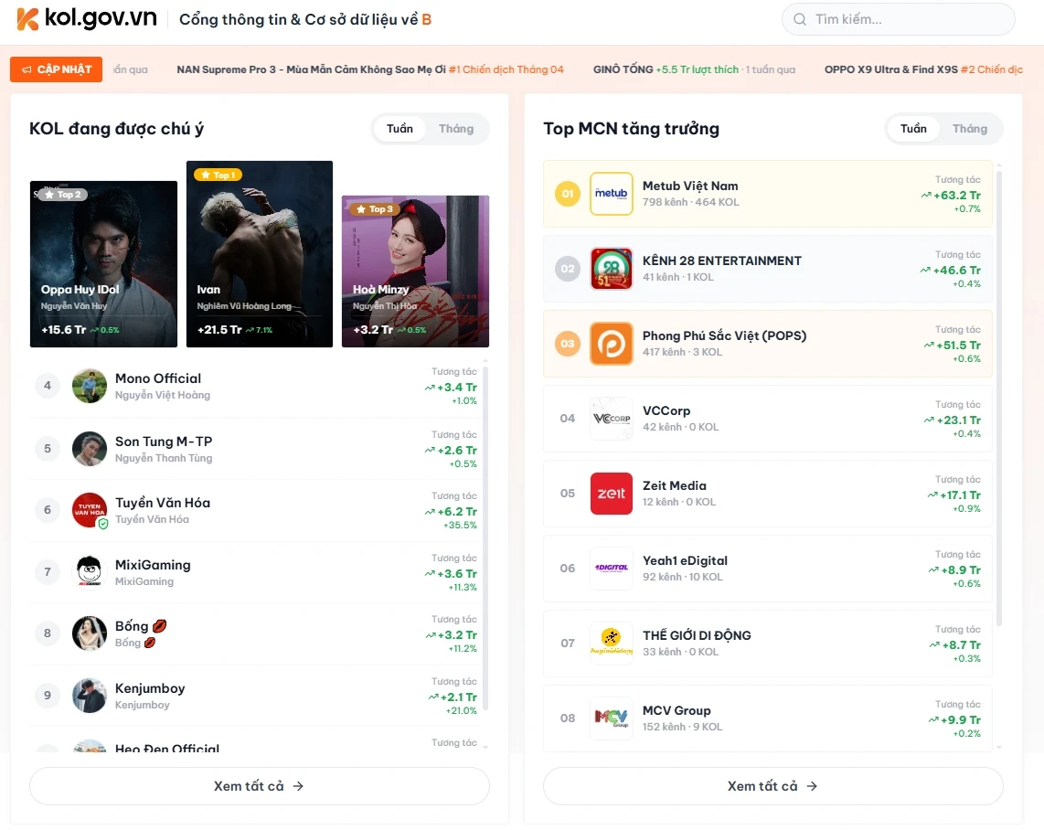Click MCV Group logo icon
The width and height of the screenshot is (1044, 830).
(612, 718)
